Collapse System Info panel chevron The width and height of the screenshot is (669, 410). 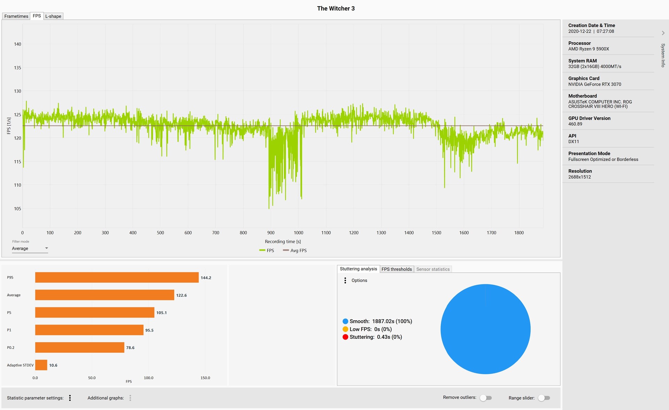coord(663,33)
